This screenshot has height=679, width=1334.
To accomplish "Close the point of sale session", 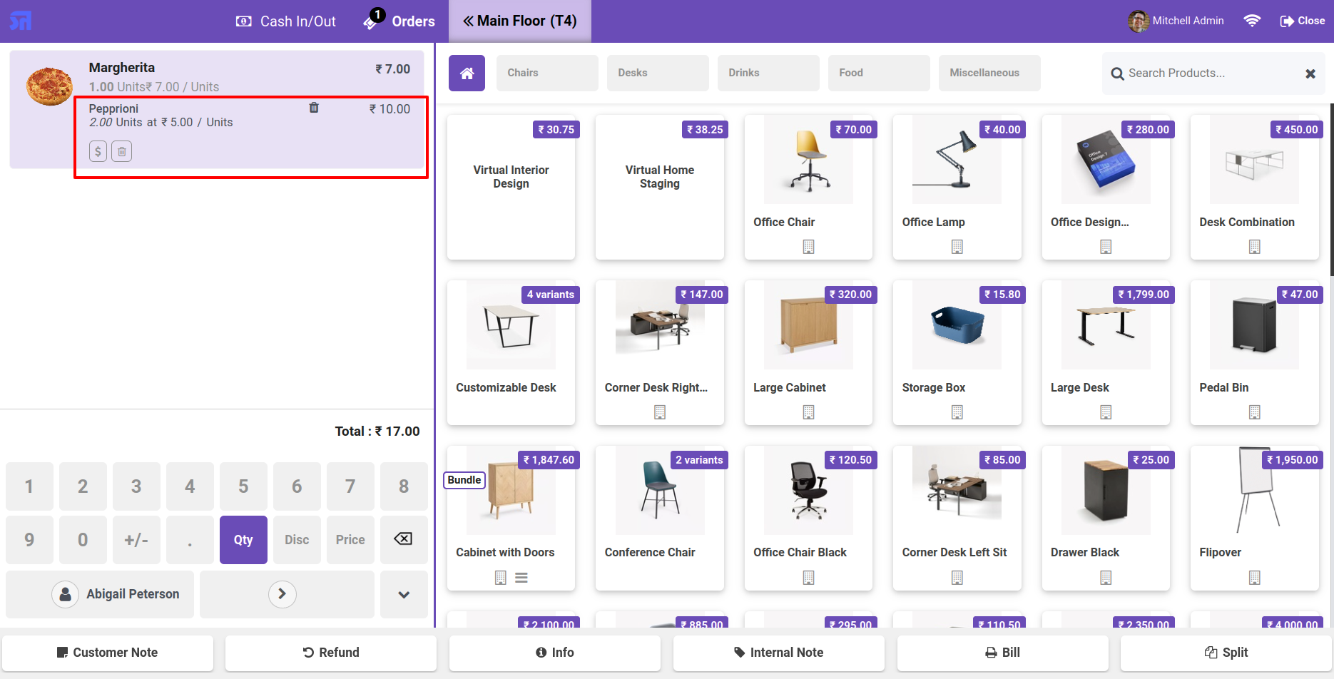I will (1303, 21).
